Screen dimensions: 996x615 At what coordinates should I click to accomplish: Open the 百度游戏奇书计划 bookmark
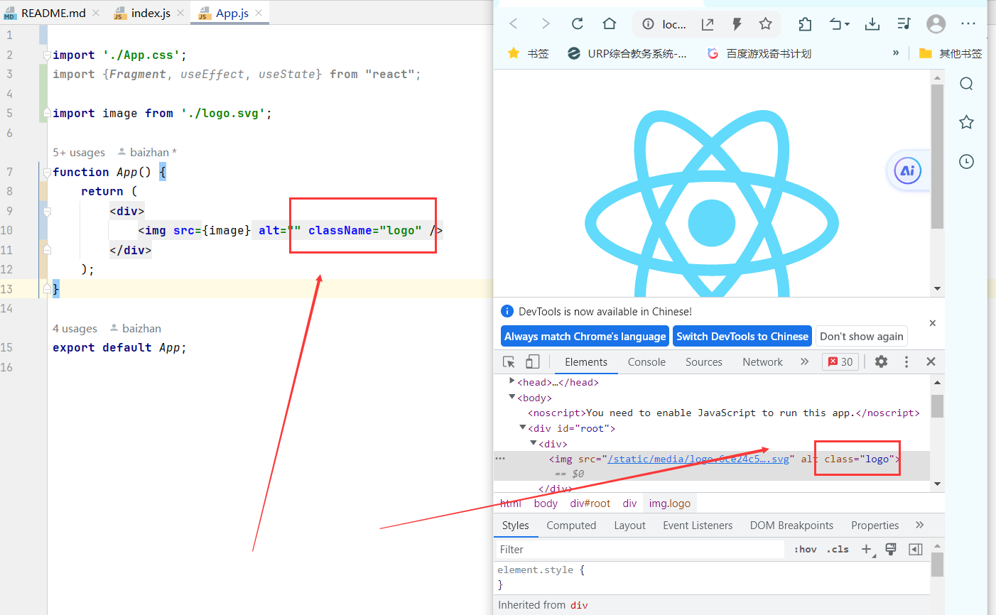(759, 53)
